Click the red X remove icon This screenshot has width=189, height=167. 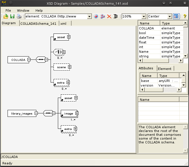[109, 16]
